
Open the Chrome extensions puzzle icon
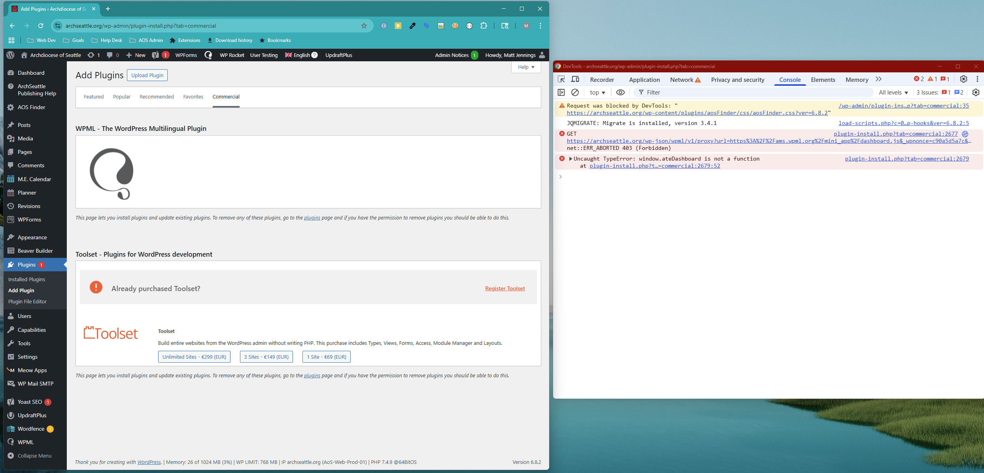484,26
